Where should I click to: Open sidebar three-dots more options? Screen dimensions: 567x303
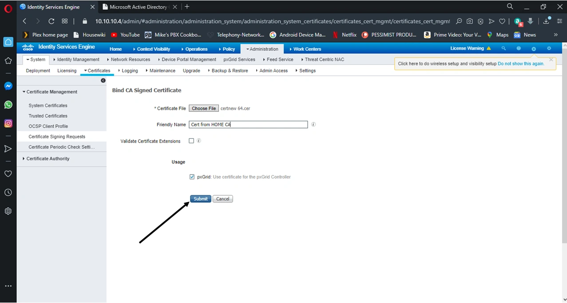(x=8, y=286)
